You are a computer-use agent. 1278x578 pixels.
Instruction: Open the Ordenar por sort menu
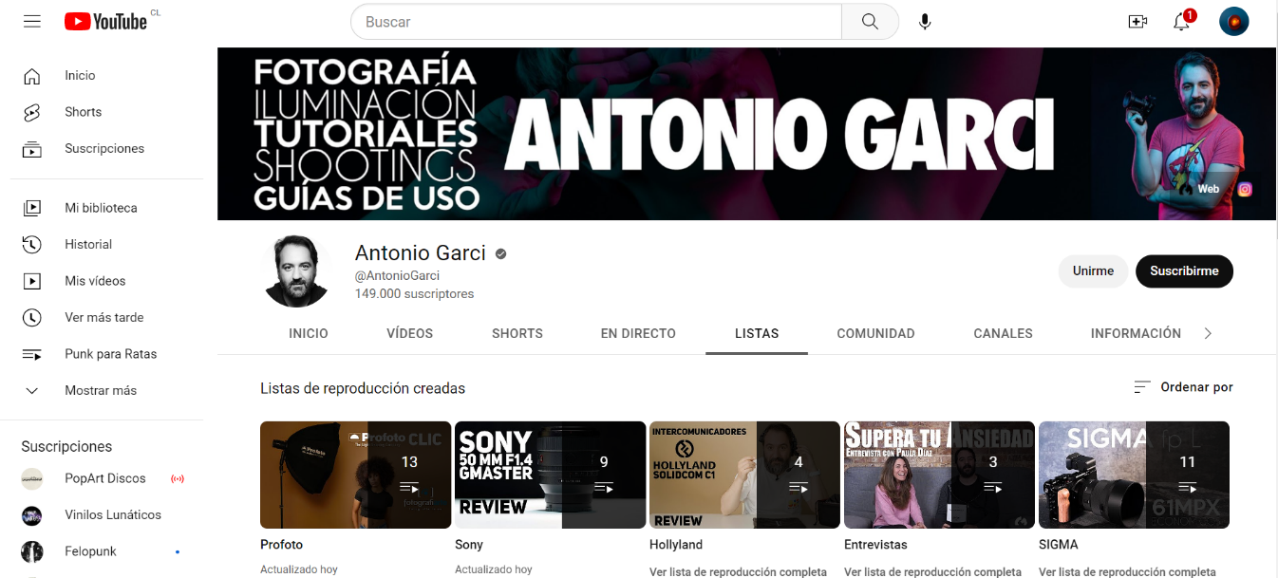[1184, 387]
